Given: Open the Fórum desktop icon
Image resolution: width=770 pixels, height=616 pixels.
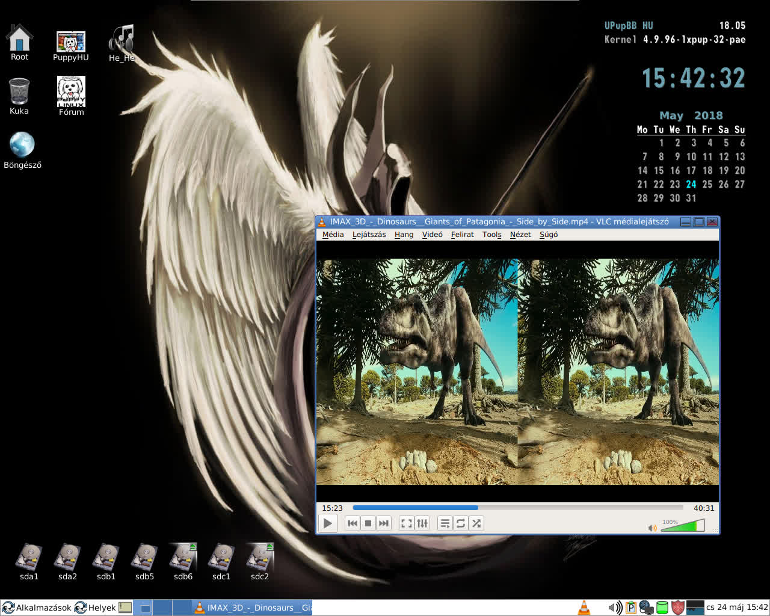Looking at the screenshot, I should 71,96.
